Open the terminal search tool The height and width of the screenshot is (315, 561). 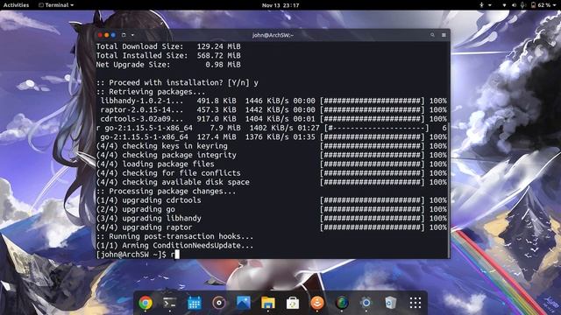point(432,35)
